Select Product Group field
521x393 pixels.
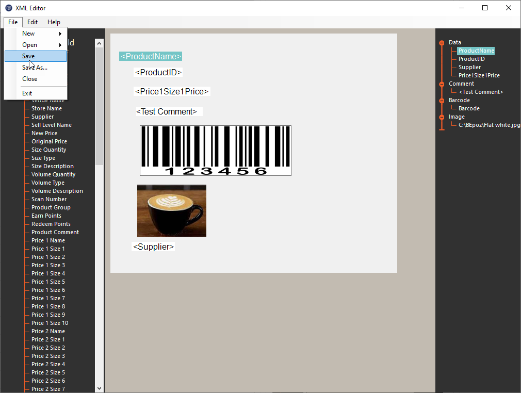point(51,208)
